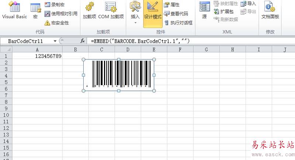The width and height of the screenshot is (295, 160).
Task: Select row 10 header
Action: (x=6, y=115)
